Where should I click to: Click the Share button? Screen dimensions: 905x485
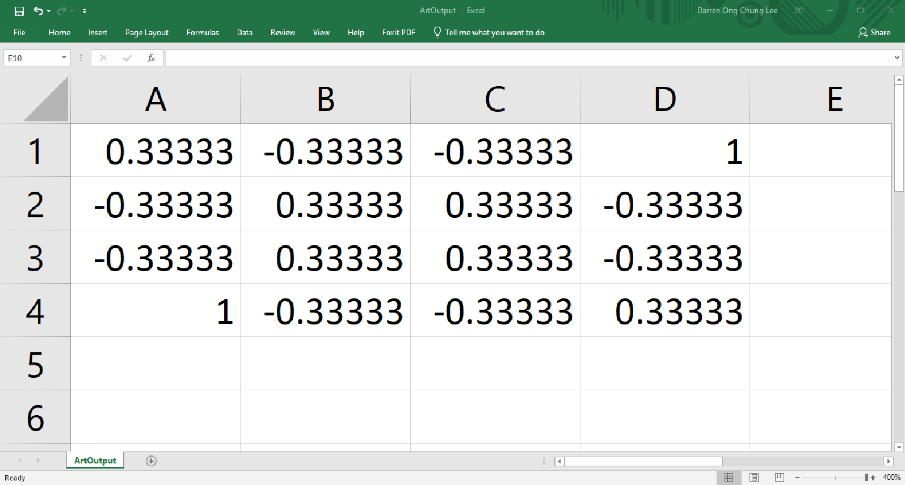874,32
